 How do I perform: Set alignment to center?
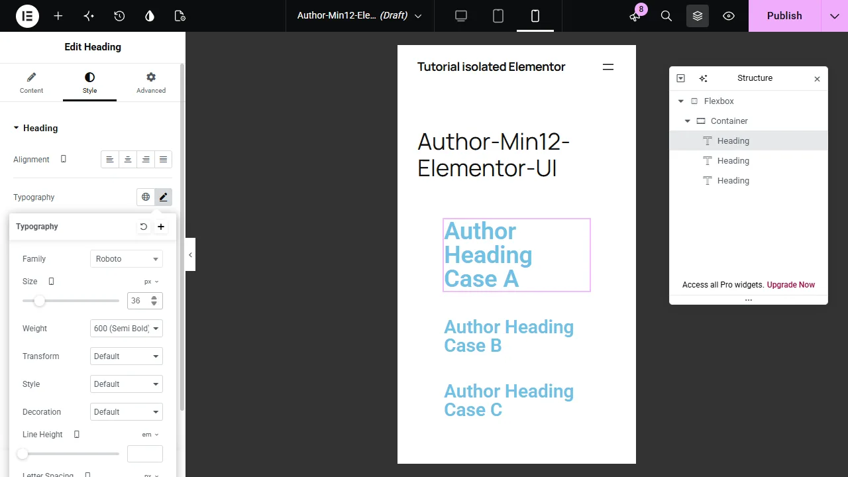(128, 159)
